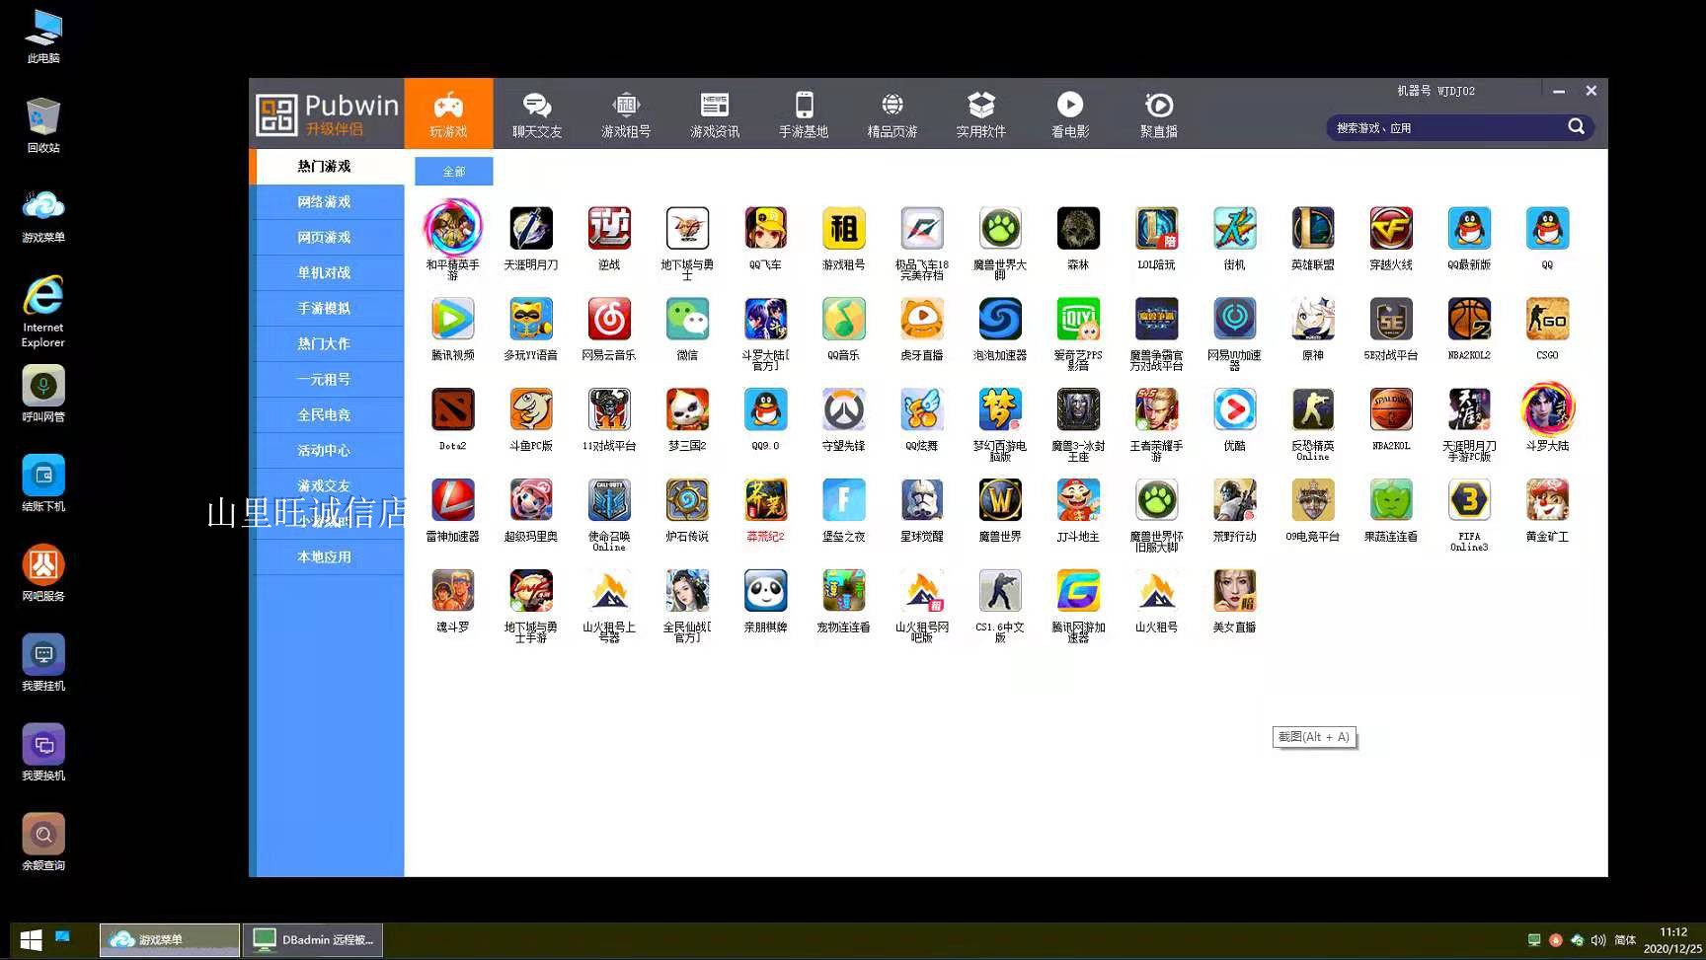Switch to the 聚直播 tab
Screen dimensions: 1706x960
coord(1159,113)
